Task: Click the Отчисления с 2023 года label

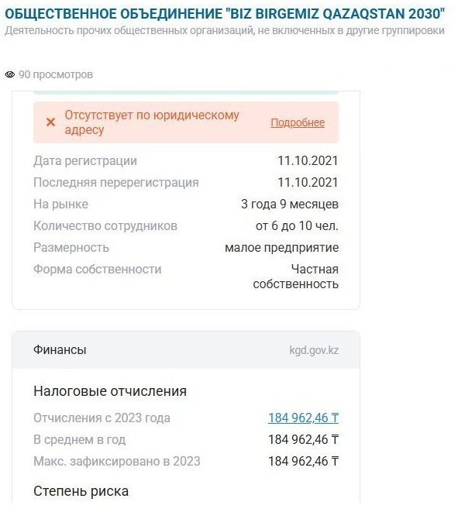Action: click(102, 418)
